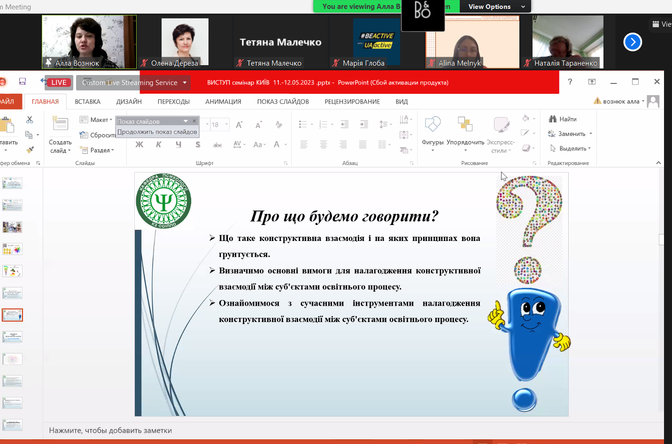Open the Фигуры shapes gallery
Viewport: 672px width, 444px height.
pos(433,125)
